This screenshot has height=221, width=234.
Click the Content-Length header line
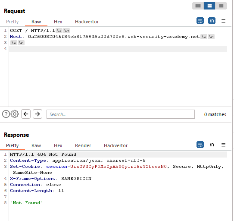coord(37,191)
